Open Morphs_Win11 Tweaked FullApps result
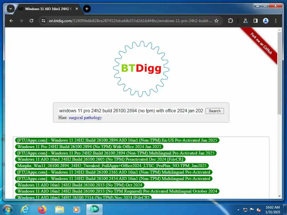This screenshot has width=287, height=215. pyautogui.click(x=112, y=166)
